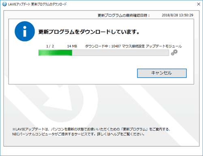This screenshot has height=156, width=203.
Task: Click the heading 更新プログラムをダウンロードしています。
Action: coord(89,32)
